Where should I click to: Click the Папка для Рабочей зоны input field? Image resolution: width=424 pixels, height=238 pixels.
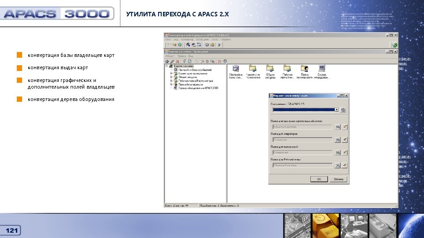coord(302,165)
